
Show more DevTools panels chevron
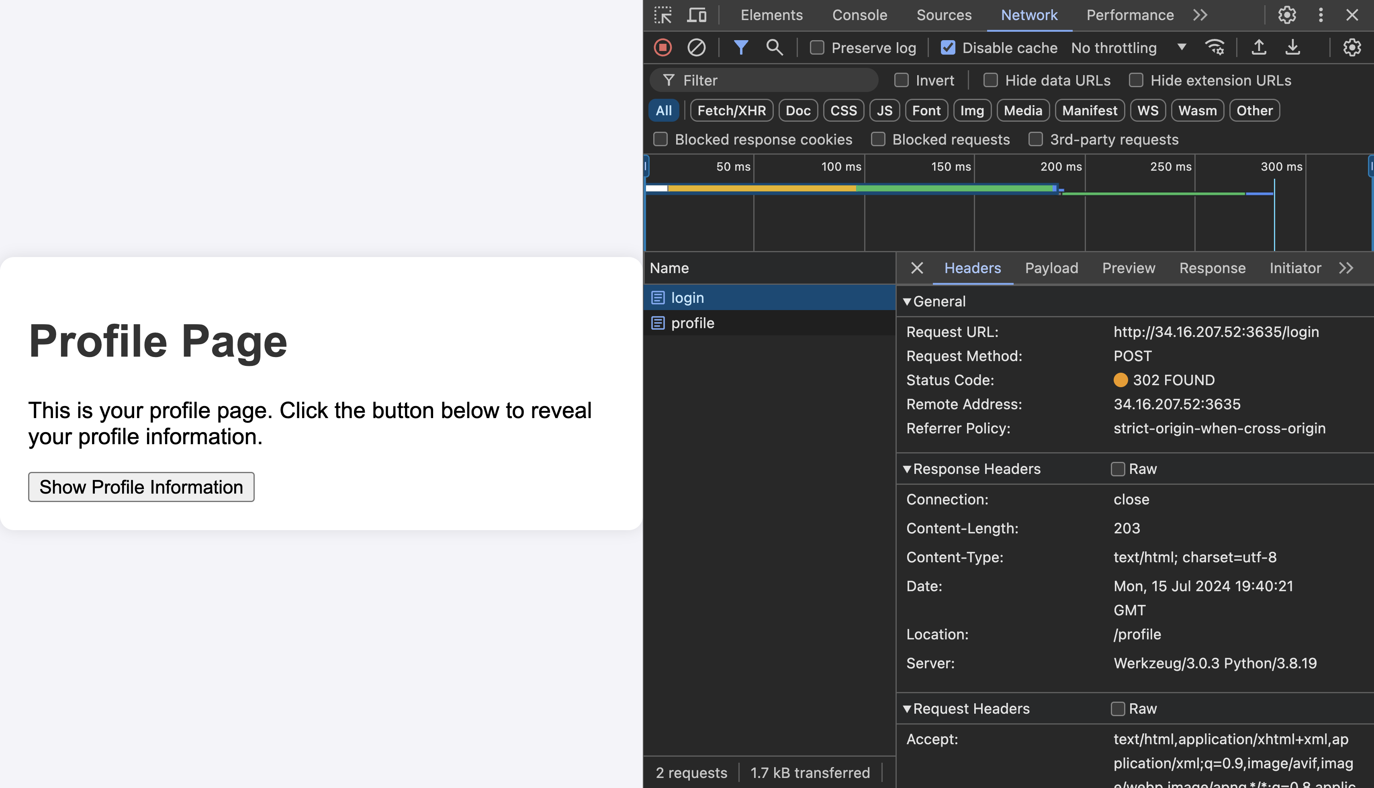pyautogui.click(x=1200, y=15)
